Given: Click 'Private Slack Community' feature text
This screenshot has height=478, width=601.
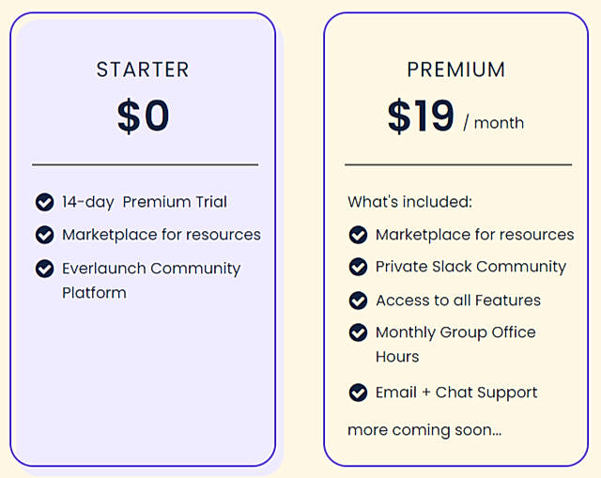Looking at the screenshot, I should [470, 267].
